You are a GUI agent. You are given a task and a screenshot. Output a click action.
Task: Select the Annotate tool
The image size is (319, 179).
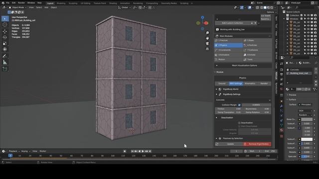(5, 56)
